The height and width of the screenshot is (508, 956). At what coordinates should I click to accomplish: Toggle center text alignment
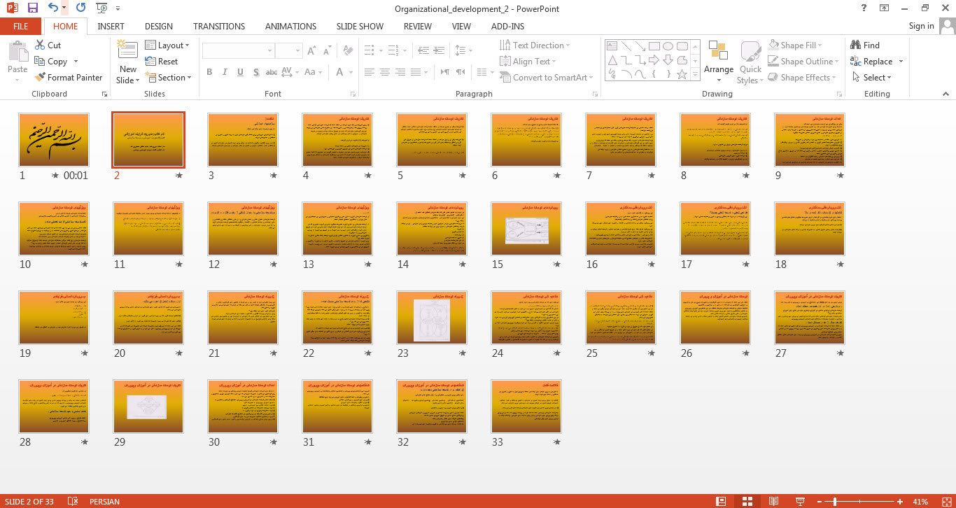click(x=385, y=72)
